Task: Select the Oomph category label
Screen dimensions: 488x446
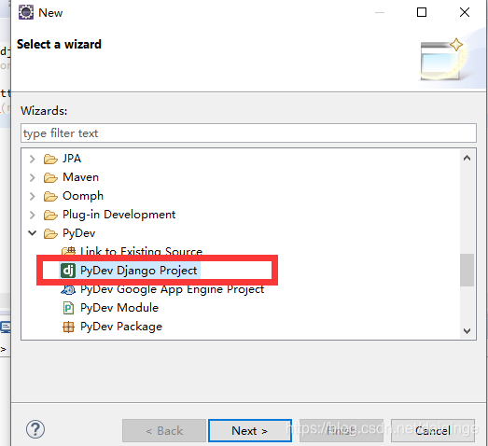Action: click(83, 196)
